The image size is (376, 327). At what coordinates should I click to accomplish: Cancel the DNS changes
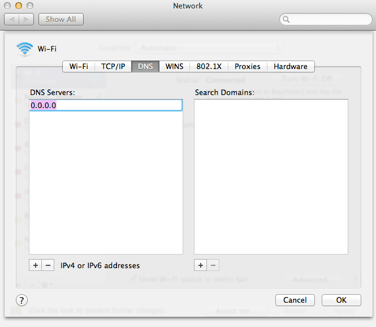(x=295, y=300)
